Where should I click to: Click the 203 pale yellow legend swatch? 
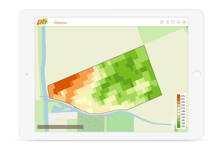tap(179, 114)
